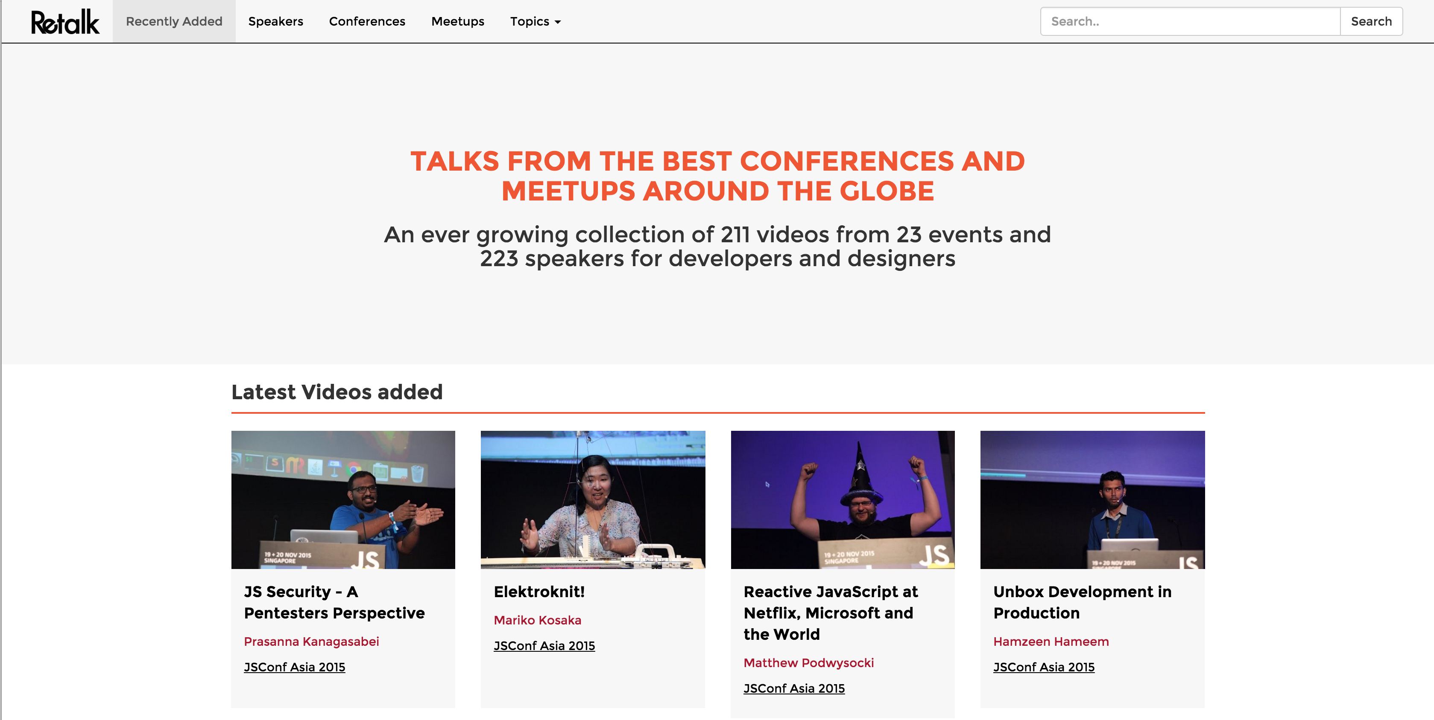Expand the Topics dropdown

tap(535, 22)
